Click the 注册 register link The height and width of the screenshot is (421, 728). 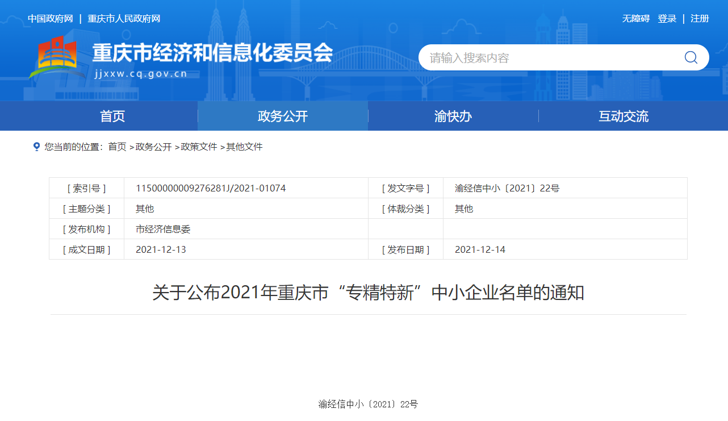click(x=700, y=19)
